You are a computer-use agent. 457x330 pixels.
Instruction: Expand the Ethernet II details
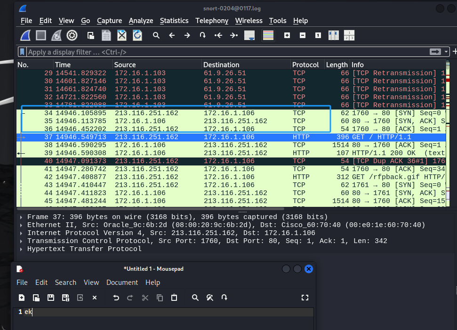coord(21,225)
